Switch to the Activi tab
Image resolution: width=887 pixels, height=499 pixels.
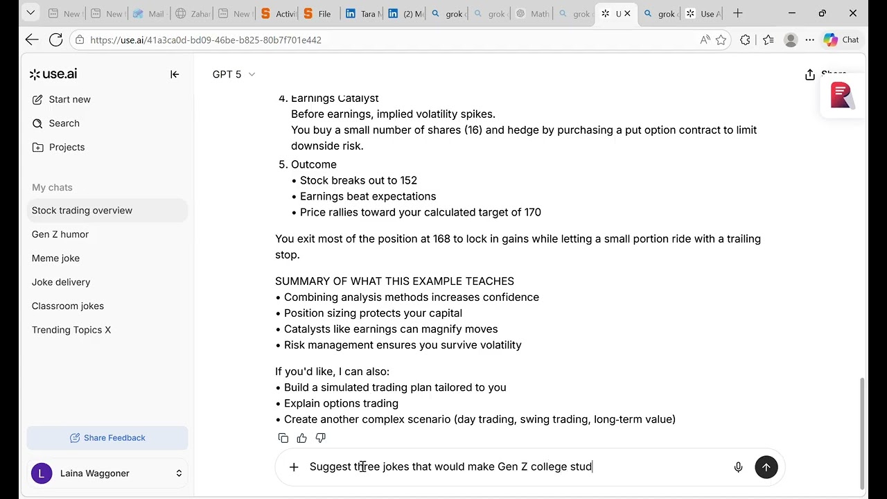click(x=277, y=14)
